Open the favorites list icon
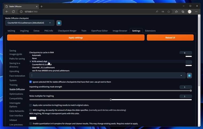Screen dimensions: 203x129 tap(176, 12)
